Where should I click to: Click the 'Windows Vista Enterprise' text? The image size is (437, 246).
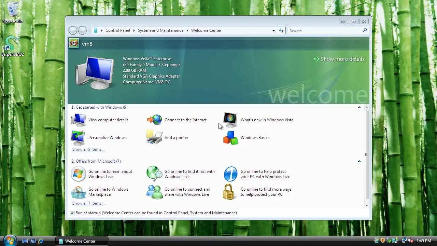tap(147, 59)
